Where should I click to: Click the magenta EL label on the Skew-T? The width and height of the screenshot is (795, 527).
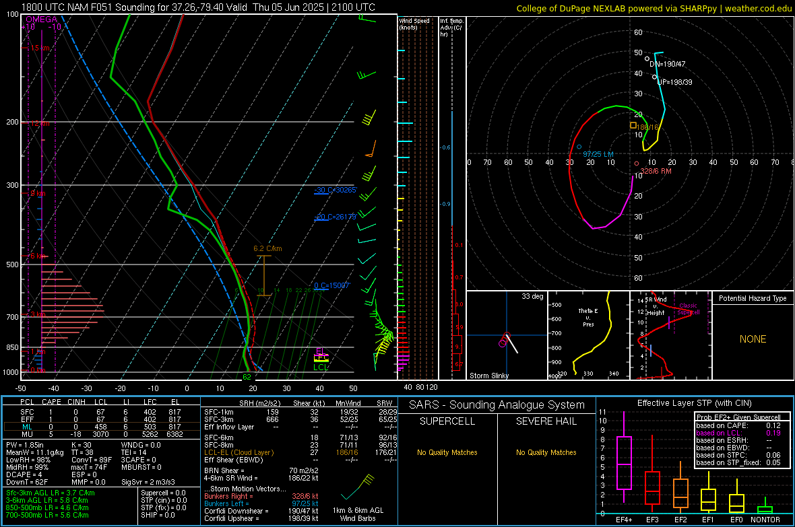pos(320,351)
